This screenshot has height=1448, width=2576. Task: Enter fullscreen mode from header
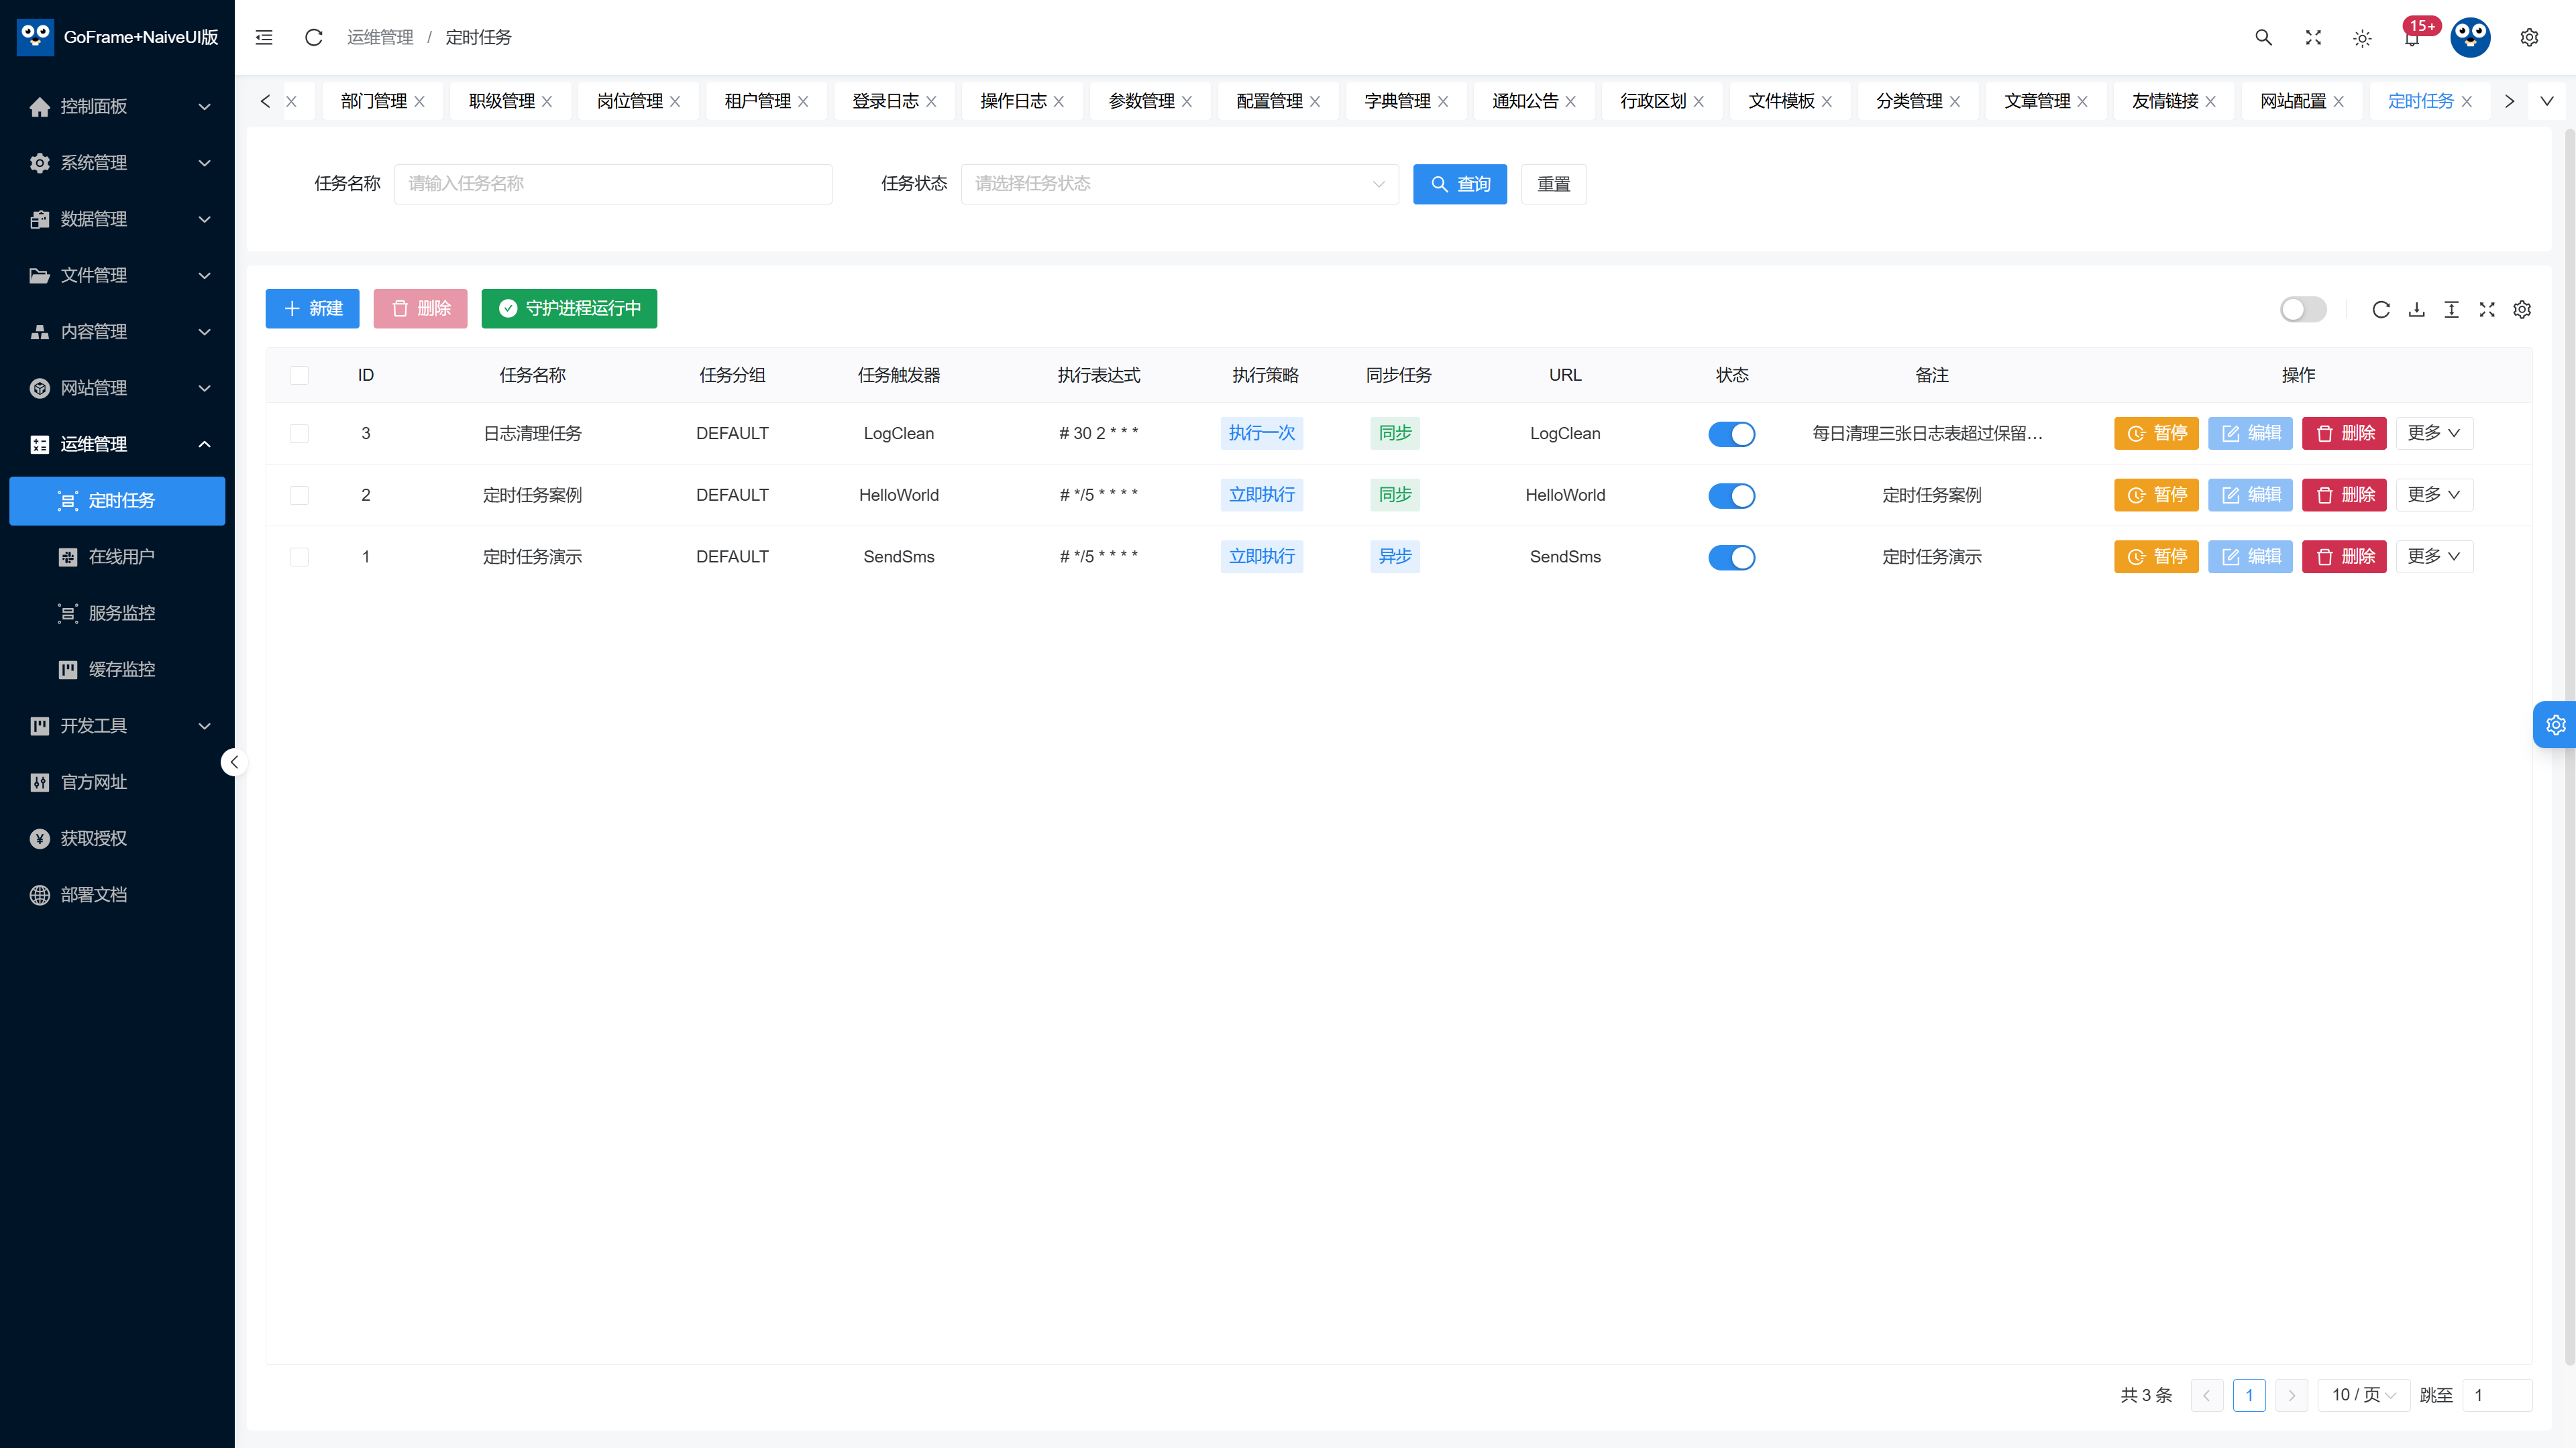(x=2313, y=37)
